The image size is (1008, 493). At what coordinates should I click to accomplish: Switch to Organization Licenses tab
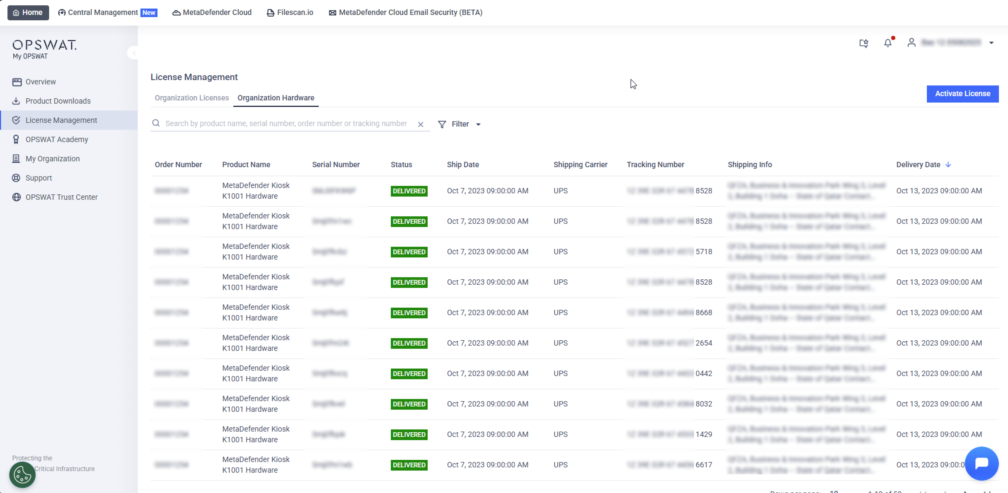coord(192,98)
